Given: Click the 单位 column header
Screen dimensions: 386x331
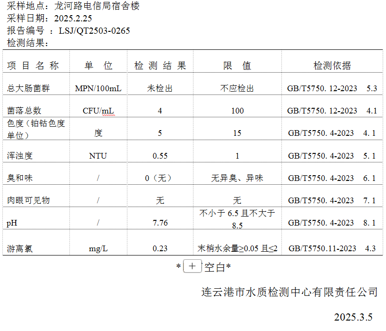Looking at the screenshot, I should [98, 66].
